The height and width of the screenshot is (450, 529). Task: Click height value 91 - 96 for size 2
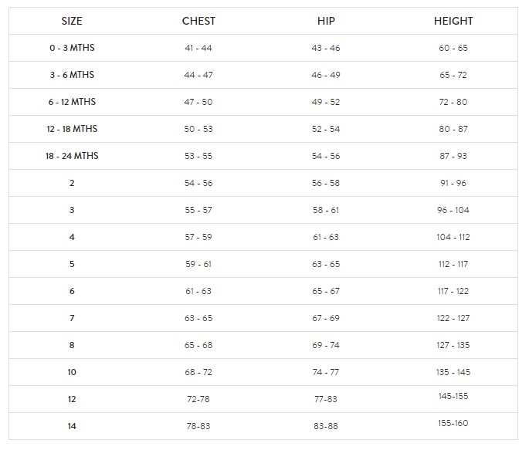(x=453, y=183)
